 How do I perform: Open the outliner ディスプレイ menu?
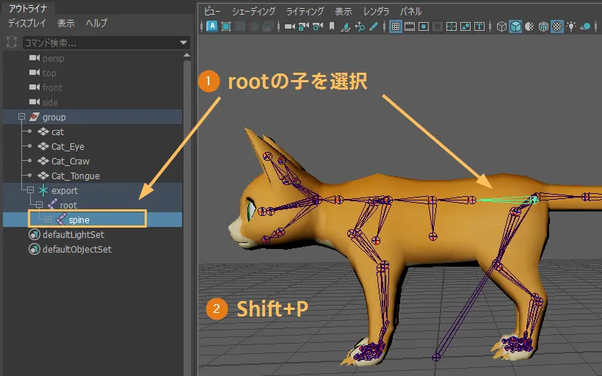pos(27,23)
